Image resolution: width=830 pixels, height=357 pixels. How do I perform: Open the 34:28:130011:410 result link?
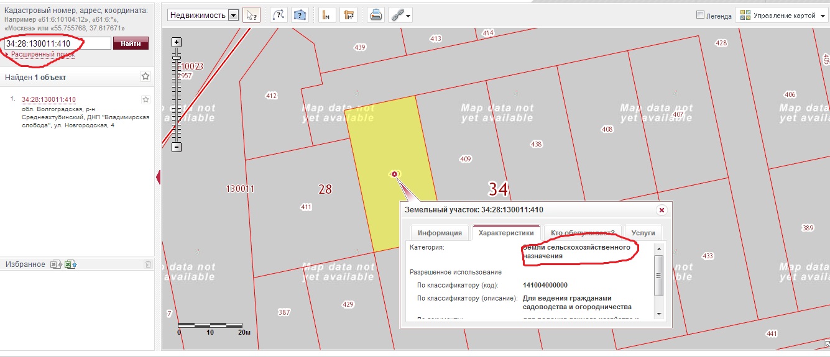48,99
